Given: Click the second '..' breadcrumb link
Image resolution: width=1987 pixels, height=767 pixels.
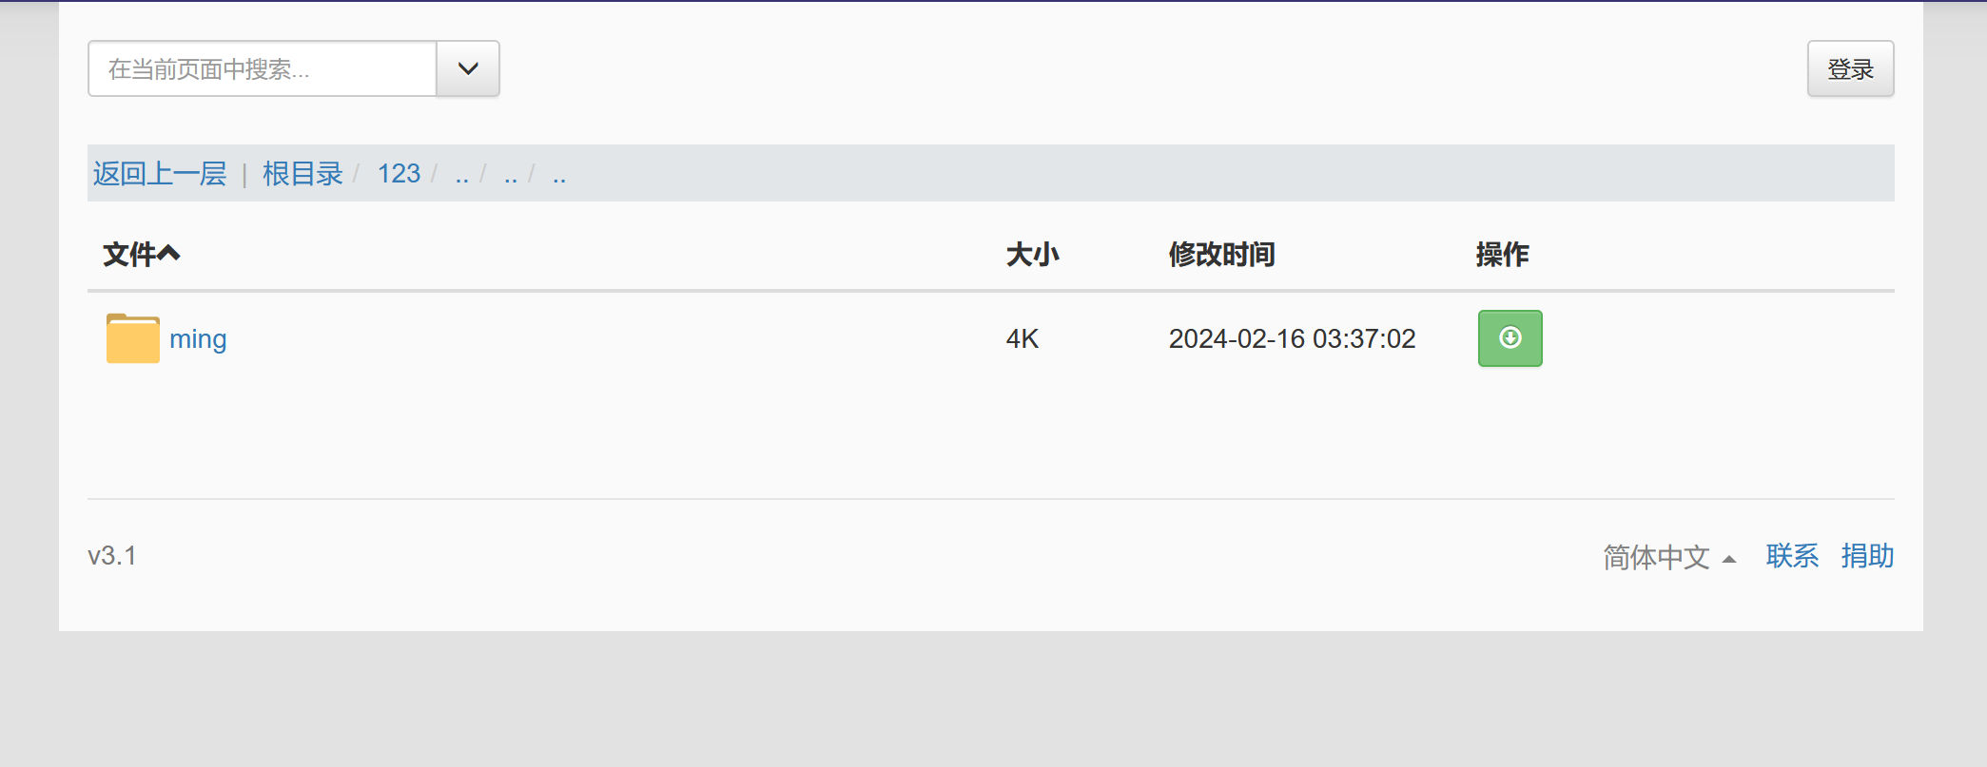Looking at the screenshot, I should tap(511, 176).
